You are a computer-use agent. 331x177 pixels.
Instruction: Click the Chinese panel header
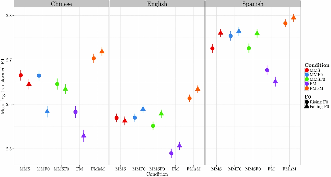[x=61, y=4]
